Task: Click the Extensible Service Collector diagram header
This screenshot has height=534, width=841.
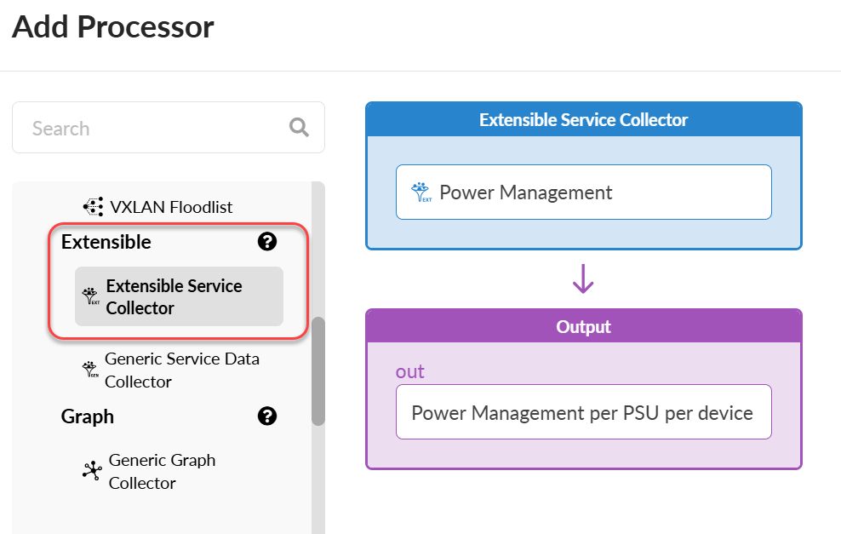Action: pyautogui.click(x=583, y=120)
